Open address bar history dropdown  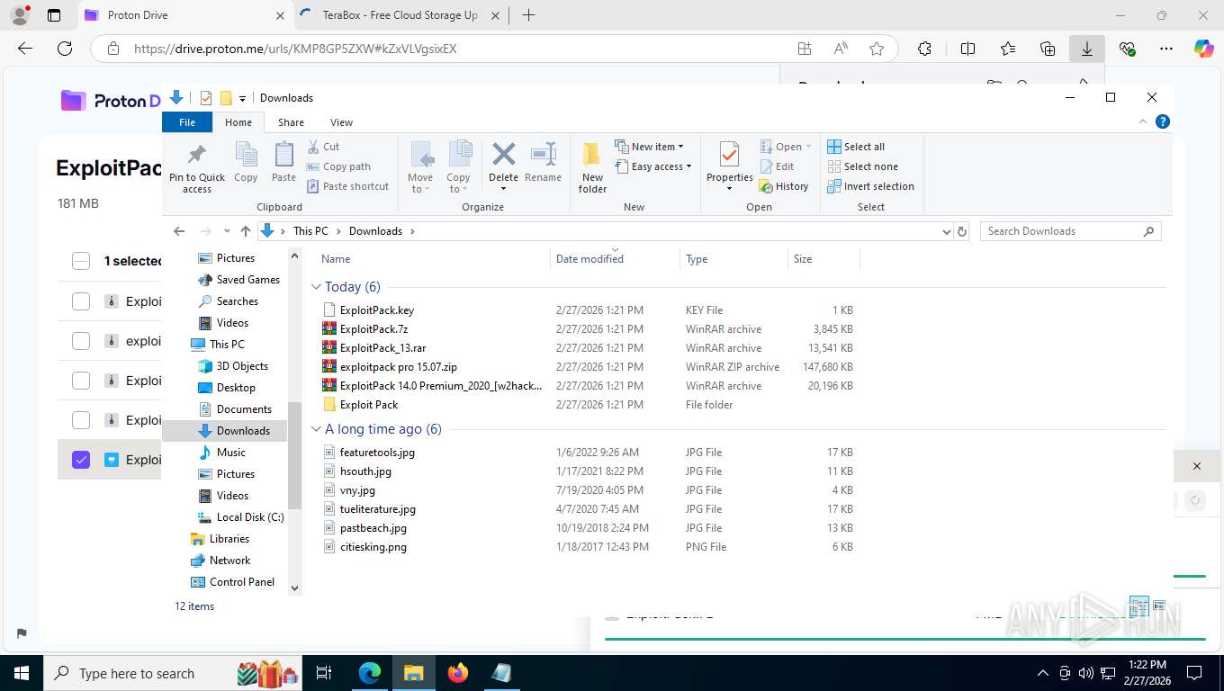coord(946,231)
